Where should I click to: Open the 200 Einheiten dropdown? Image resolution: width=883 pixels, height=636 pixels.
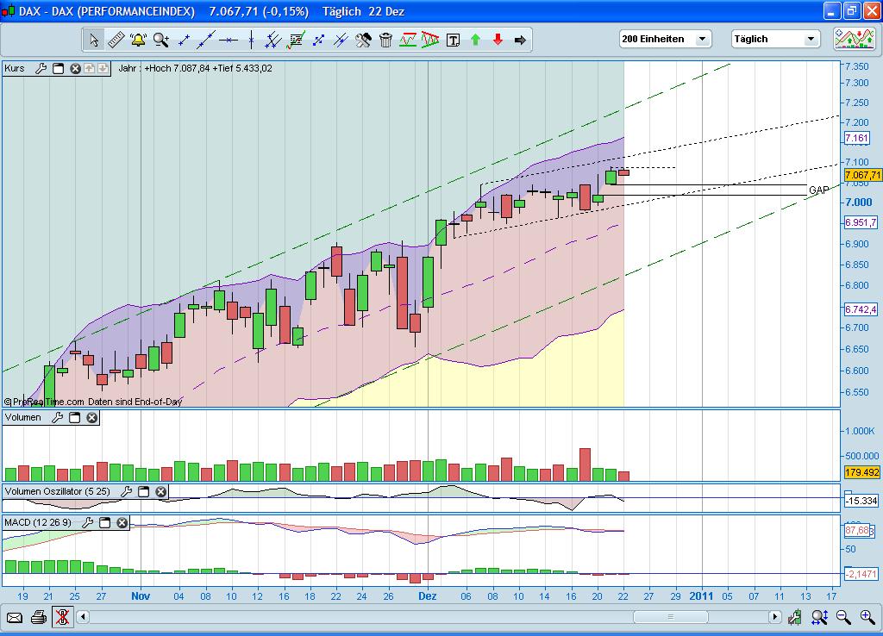pyautogui.click(x=702, y=39)
